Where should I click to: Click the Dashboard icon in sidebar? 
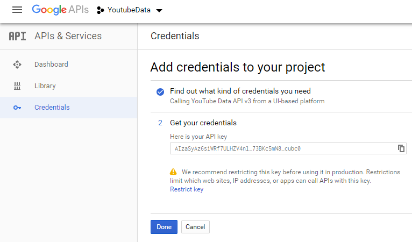[17, 65]
